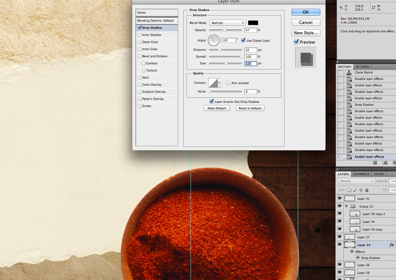396x280 pixels.
Task: Click the Noise slider handle
Action: 209,92
